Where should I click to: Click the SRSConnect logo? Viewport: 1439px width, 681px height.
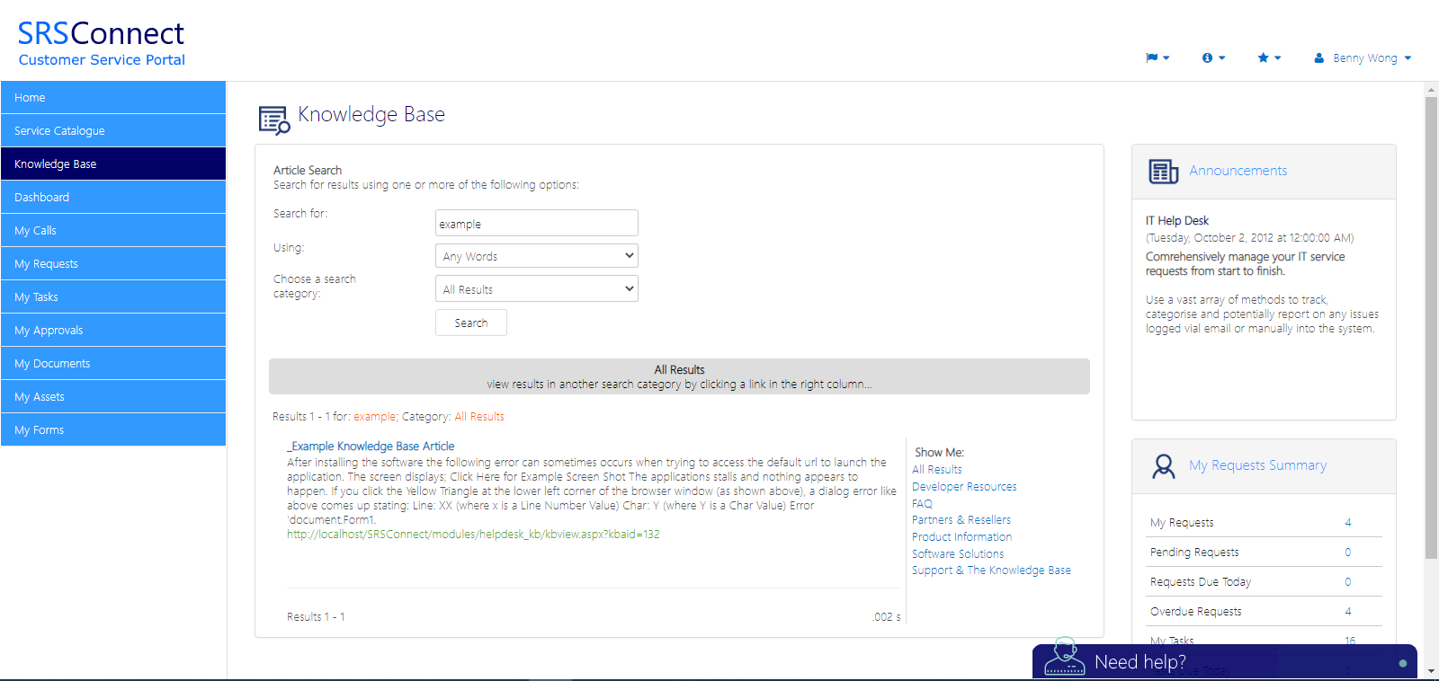(x=101, y=44)
